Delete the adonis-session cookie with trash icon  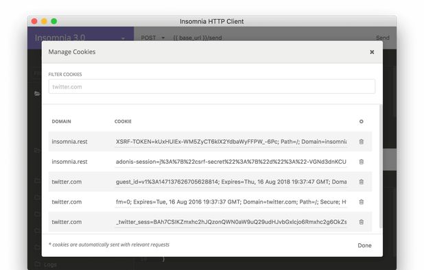pos(362,162)
